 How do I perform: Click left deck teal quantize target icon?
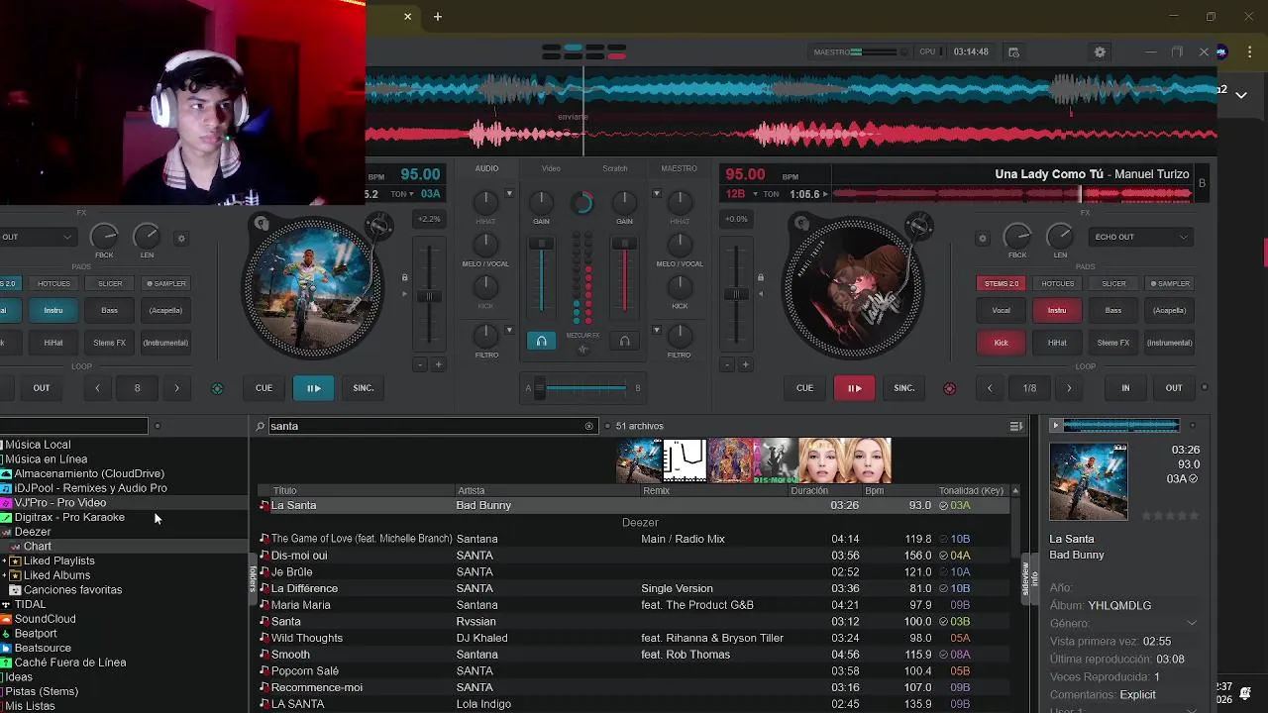coord(217,388)
